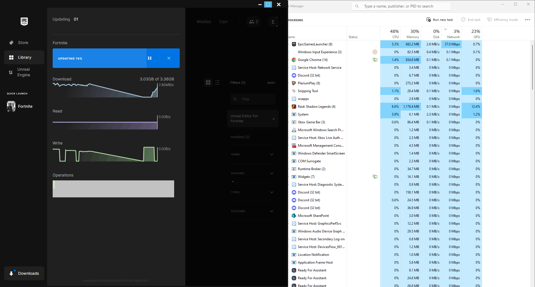The height and width of the screenshot is (287, 535).
Task: Click the Fortnite updating progress bar
Action: pos(99,58)
